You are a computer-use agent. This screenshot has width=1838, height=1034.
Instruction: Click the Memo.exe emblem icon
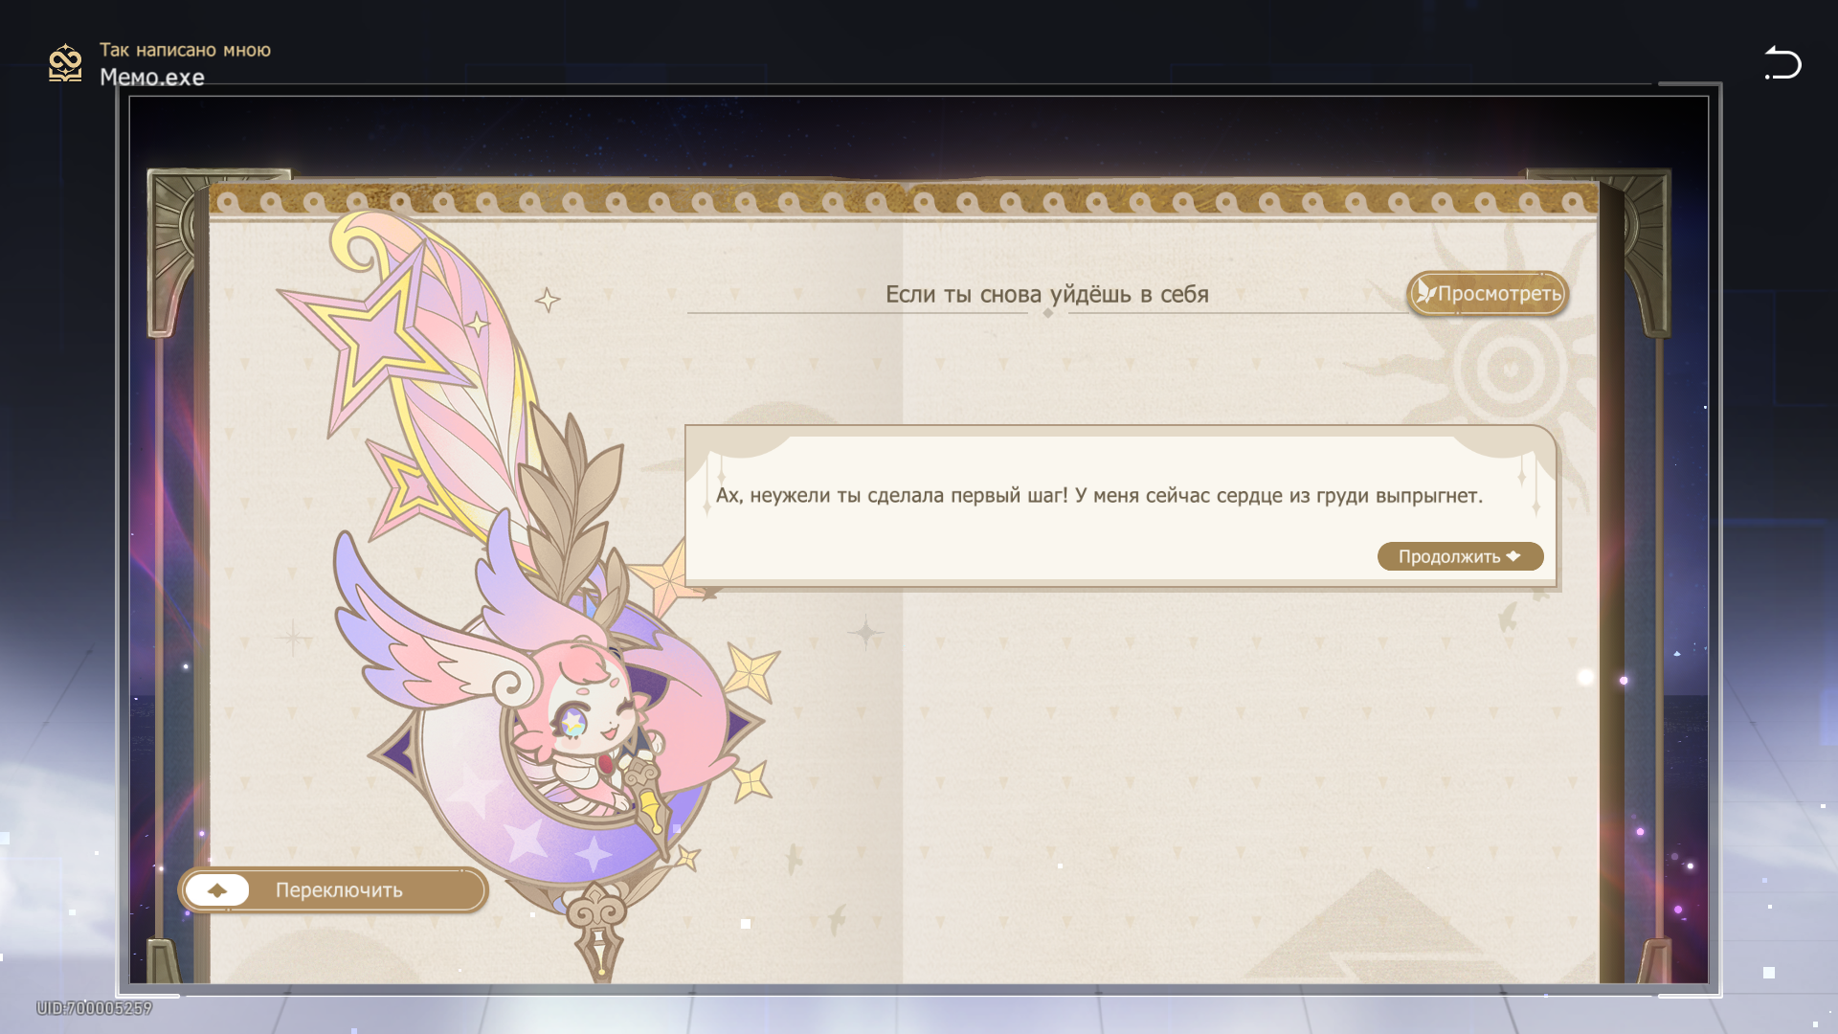click(65, 63)
